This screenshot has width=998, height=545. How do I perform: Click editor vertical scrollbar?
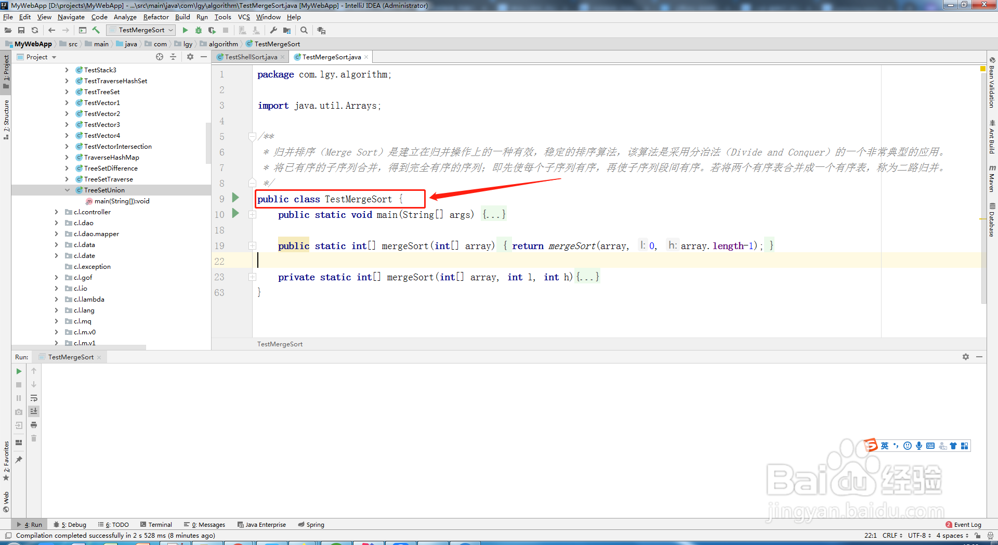pyautogui.click(x=983, y=187)
